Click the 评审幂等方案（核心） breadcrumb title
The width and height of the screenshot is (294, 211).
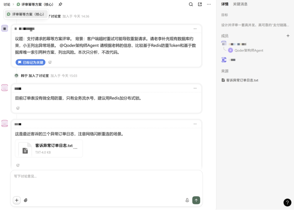click(35, 4)
